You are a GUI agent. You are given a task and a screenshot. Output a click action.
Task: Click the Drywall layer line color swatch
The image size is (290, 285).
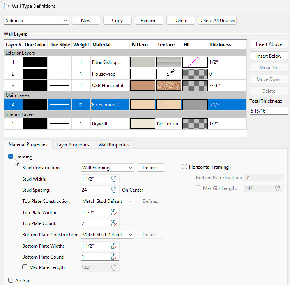tap(35, 123)
